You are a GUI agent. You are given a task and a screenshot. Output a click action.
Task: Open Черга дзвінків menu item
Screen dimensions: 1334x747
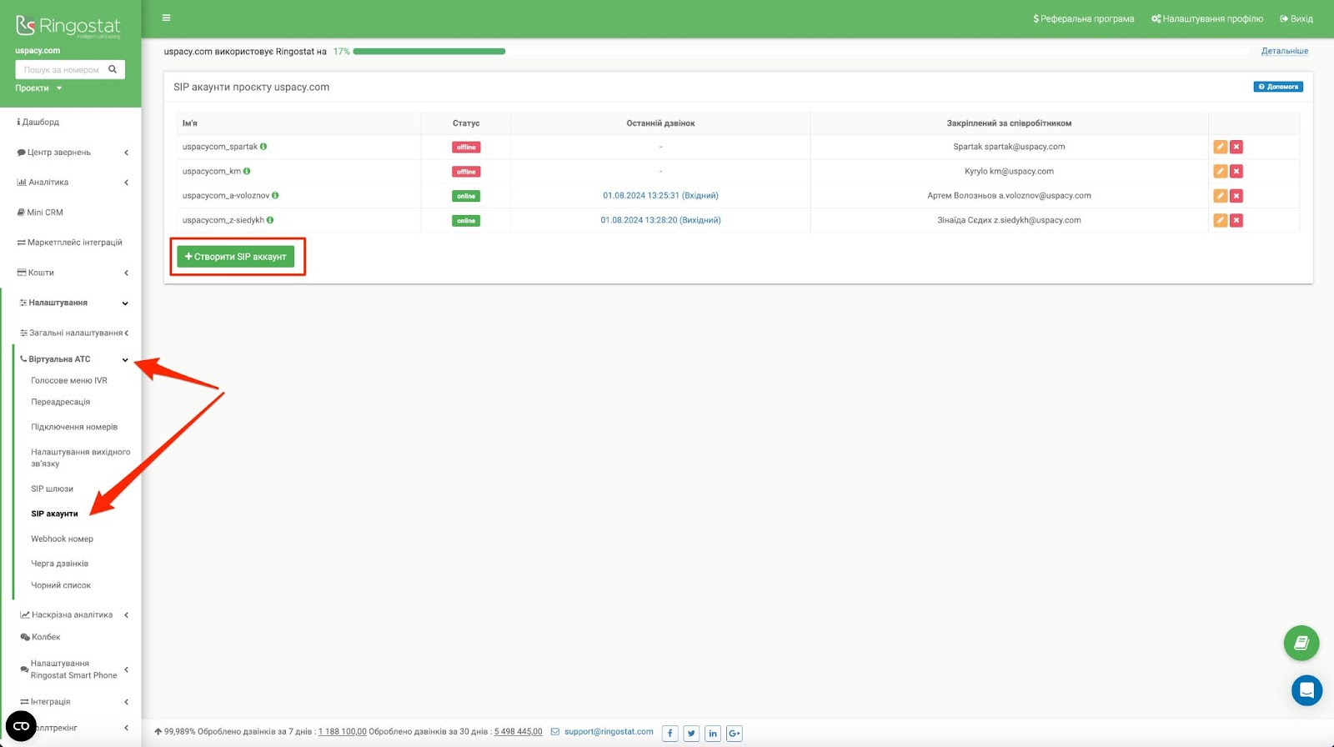60,564
